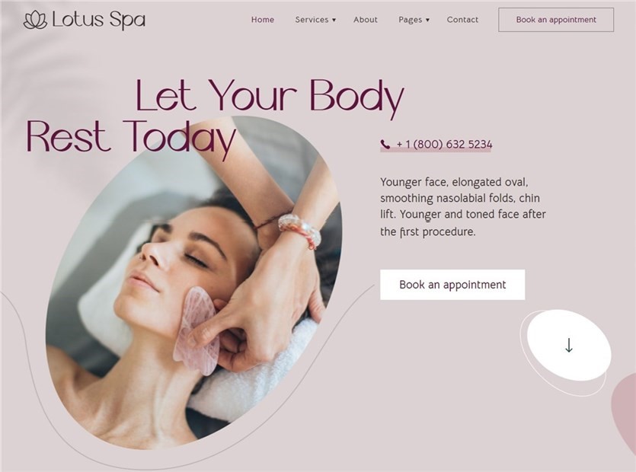This screenshot has width=636, height=472.
Task: Click the white oval scroll-down button
Action: [x=569, y=345]
